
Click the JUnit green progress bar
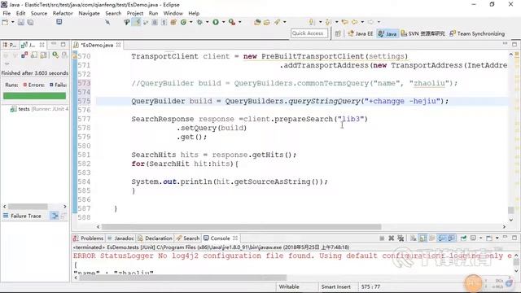click(x=34, y=96)
